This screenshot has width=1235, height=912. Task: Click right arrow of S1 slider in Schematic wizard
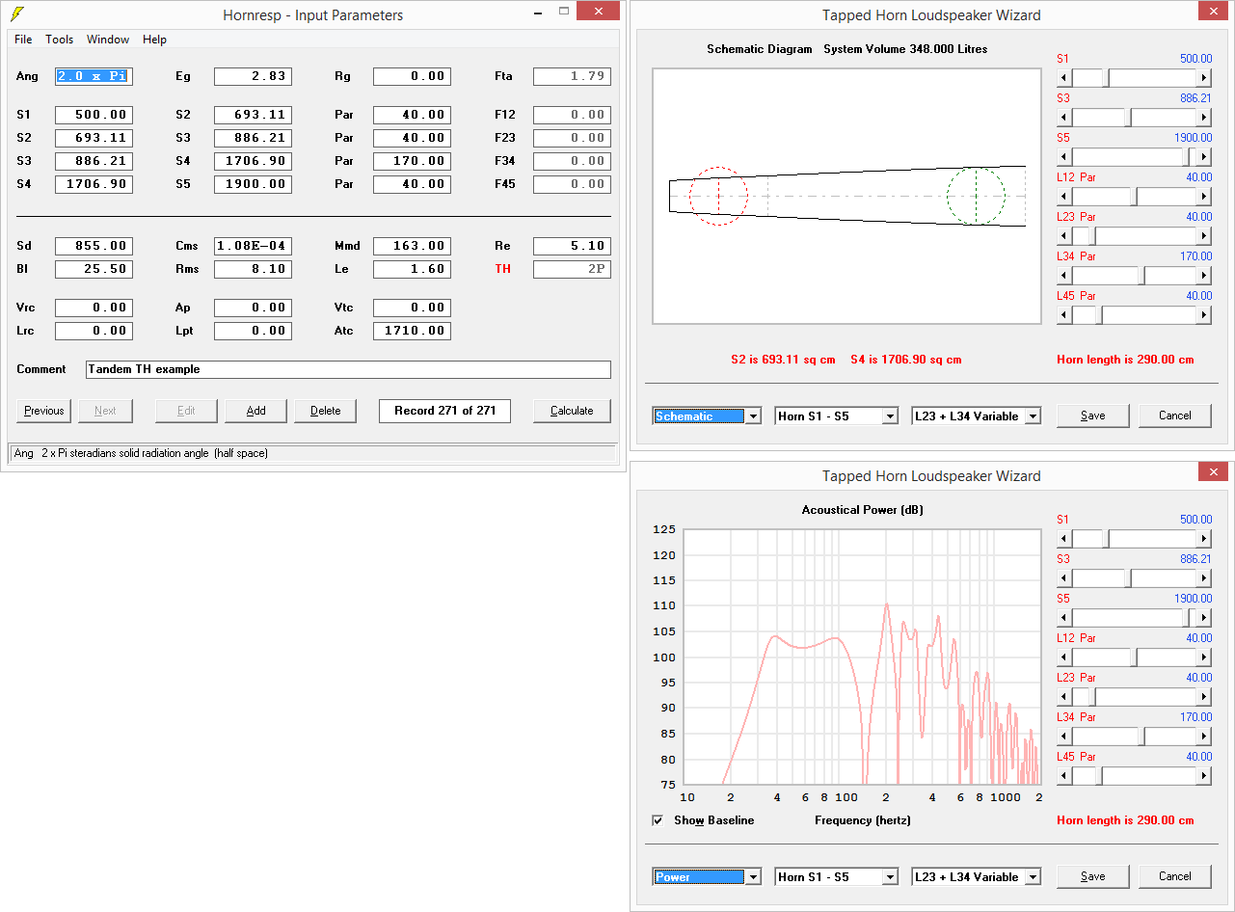coord(1204,78)
